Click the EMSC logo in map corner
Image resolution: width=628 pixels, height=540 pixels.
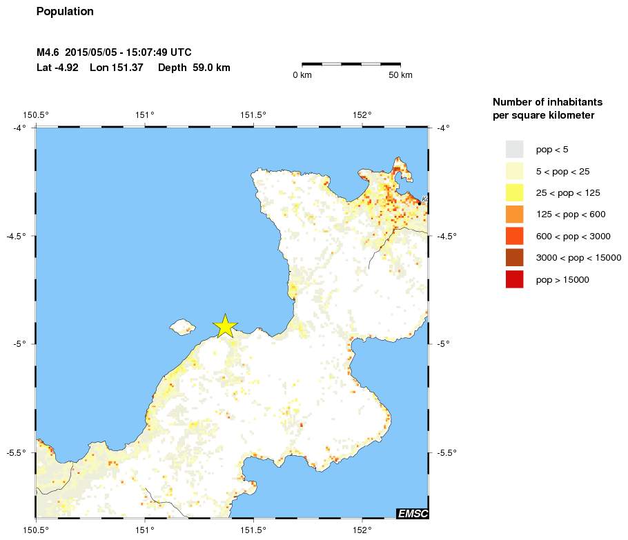pos(412,513)
